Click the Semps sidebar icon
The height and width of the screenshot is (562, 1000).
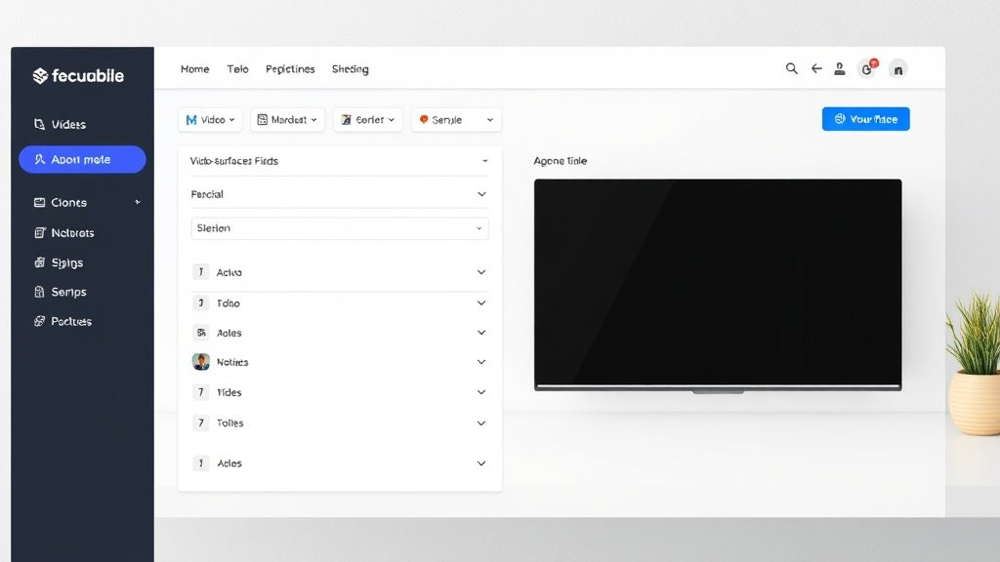tap(39, 292)
